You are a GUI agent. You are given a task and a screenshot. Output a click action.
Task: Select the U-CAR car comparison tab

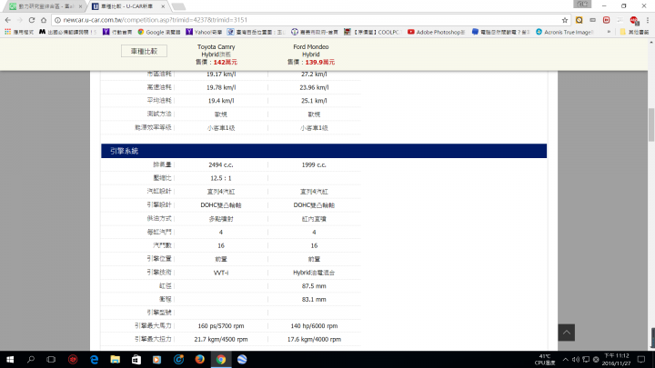coord(126,6)
